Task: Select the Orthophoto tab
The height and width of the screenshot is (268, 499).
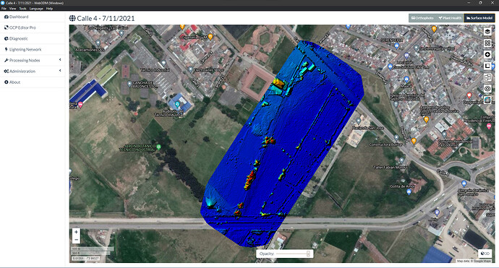Action: 422,18
